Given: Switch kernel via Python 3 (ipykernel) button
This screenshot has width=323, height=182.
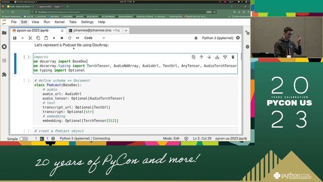Looking at the screenshot, I should coord(218,38).
